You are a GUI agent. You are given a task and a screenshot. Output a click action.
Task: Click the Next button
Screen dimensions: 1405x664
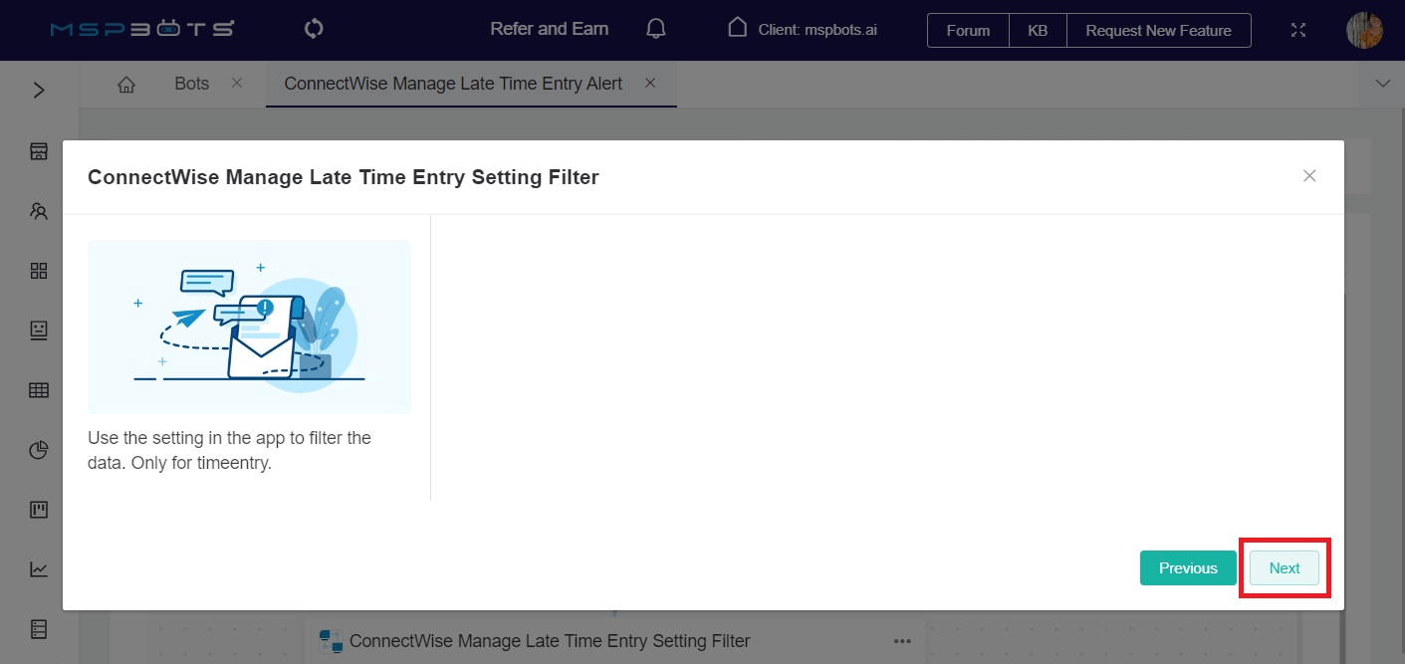click(1284, 567)
